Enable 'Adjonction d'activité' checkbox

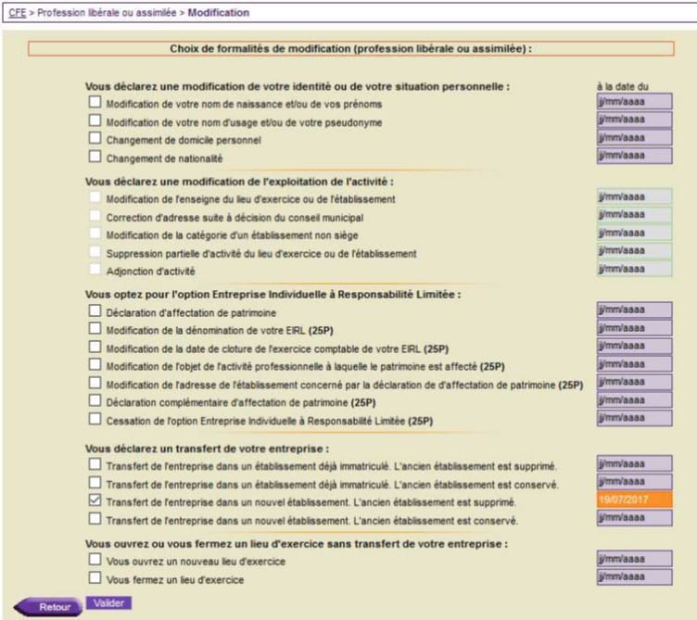point(95,269)
